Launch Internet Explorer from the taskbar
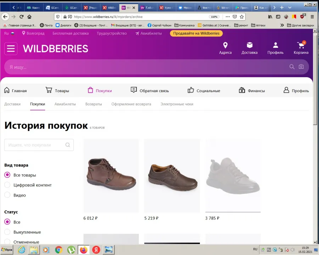The height and width of the screenshot is (255, 319). click(x=22, y=249)
